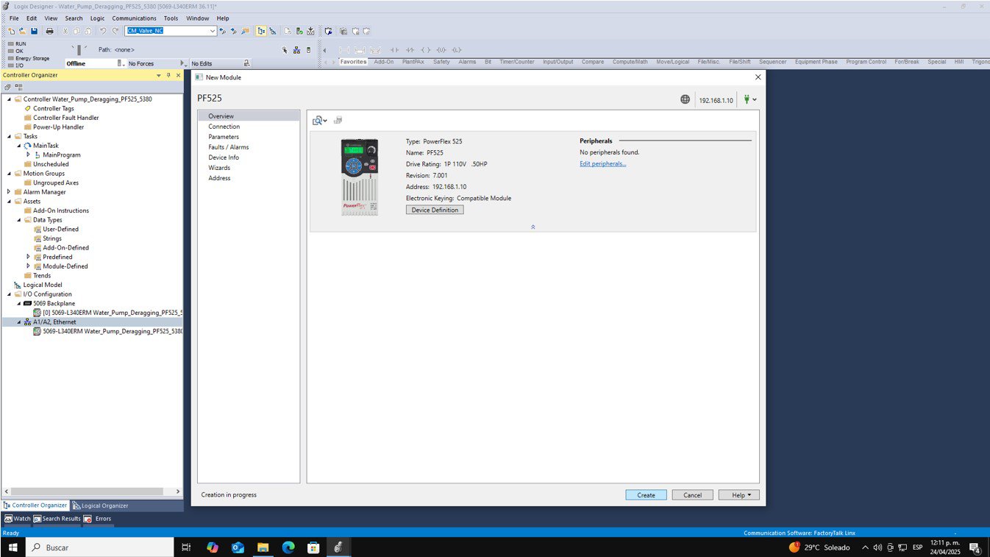Open the green plug connection dropdown
This screenshot has width=990, height=557.
[x=750, y=99]
